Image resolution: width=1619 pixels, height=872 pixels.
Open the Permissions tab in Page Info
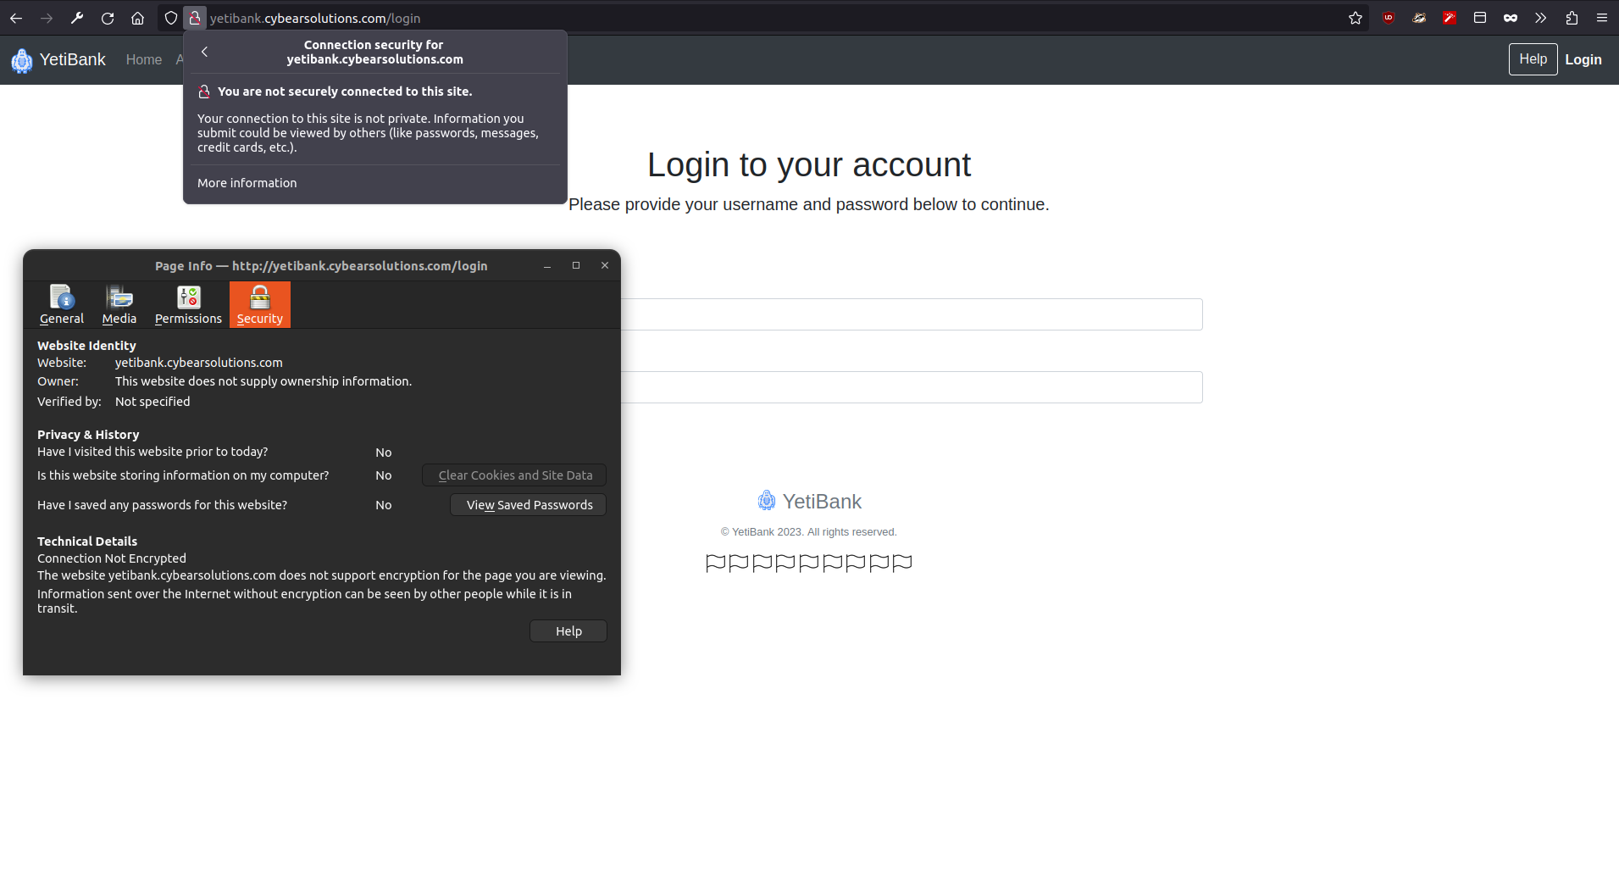pyautogui.click(x=188, y=305)
